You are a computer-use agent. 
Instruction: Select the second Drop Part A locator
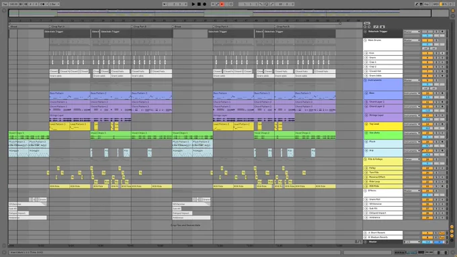[x=221, y=26]
